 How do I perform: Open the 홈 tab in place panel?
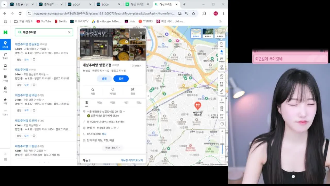point(87,103)
